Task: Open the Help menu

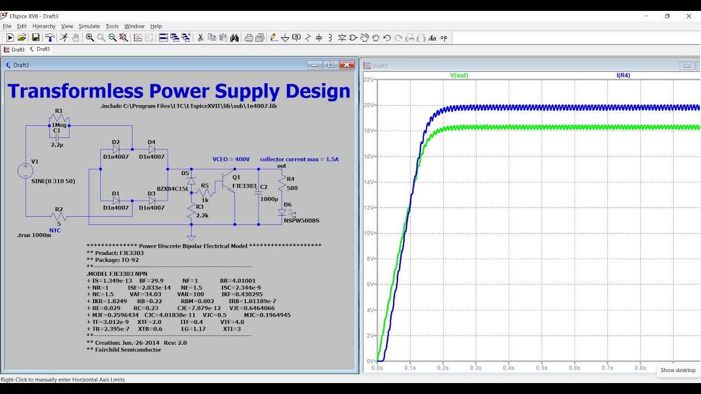Action: [156, 26]
